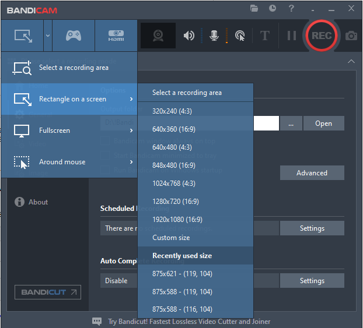Expand the Around mouse submenu arrow
This screenshot has width=363, height=328.
tap(131, 162)
